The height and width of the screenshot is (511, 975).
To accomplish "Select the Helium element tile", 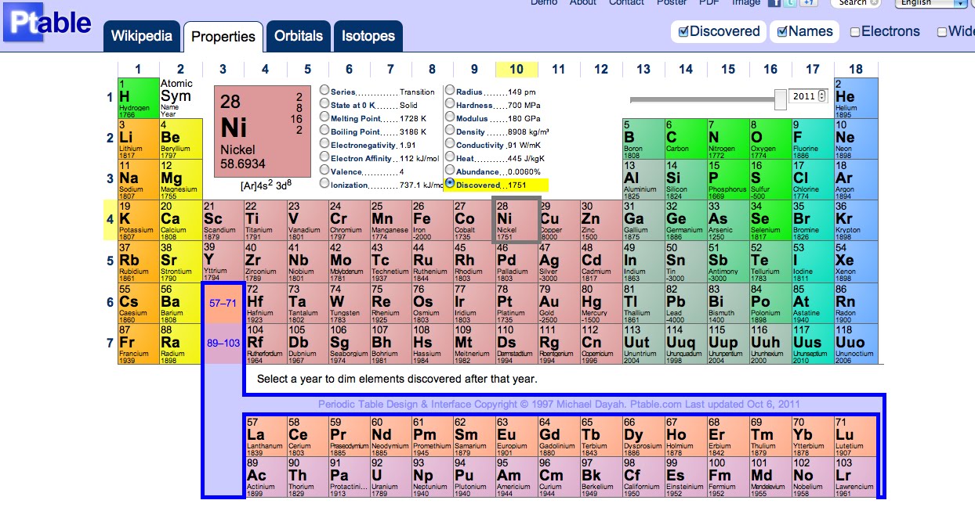I will (856, 98).
